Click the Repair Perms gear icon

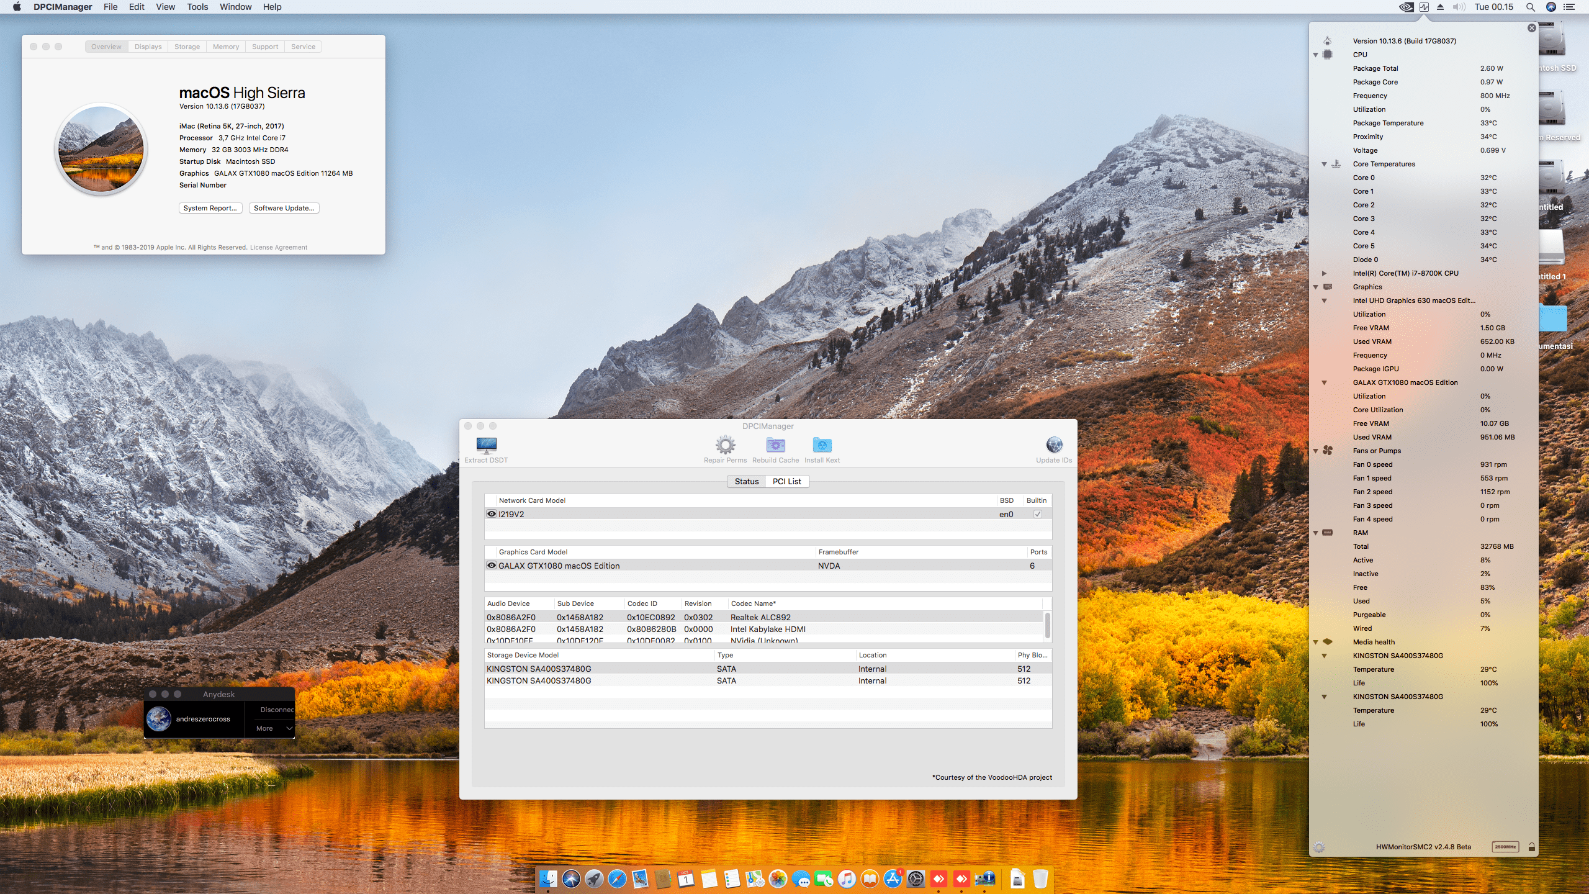[725, 445]
